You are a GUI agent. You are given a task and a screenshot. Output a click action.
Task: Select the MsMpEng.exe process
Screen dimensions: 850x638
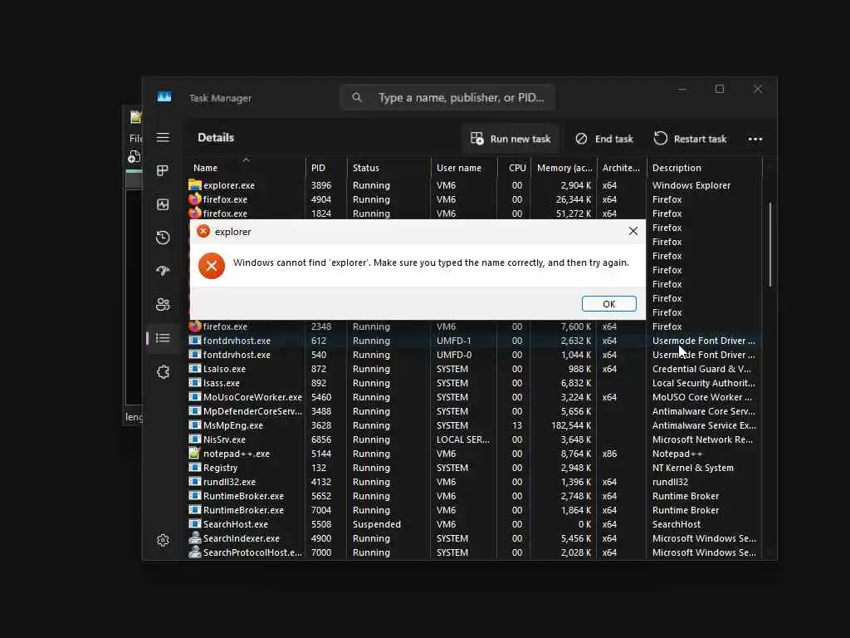(x=474, y=425)
